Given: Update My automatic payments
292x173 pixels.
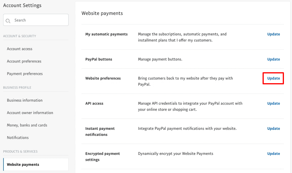Looking at the screenshot, I should (273, 34).
